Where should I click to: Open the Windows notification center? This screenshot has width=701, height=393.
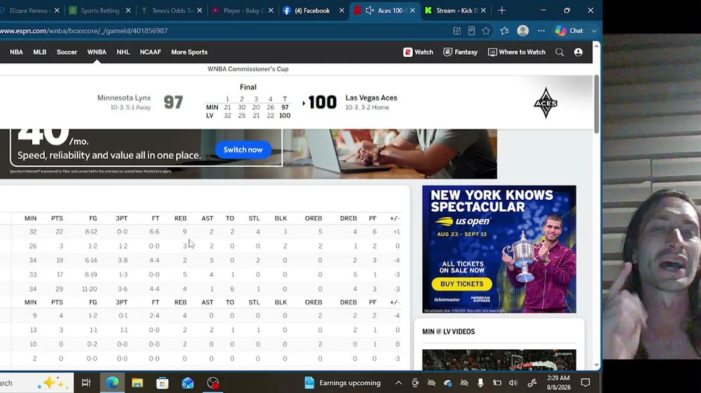coord(585,383)
